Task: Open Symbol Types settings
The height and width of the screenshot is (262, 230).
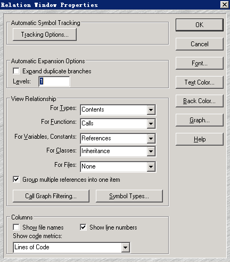Action: pyautogui.click(x=129, y=196)
